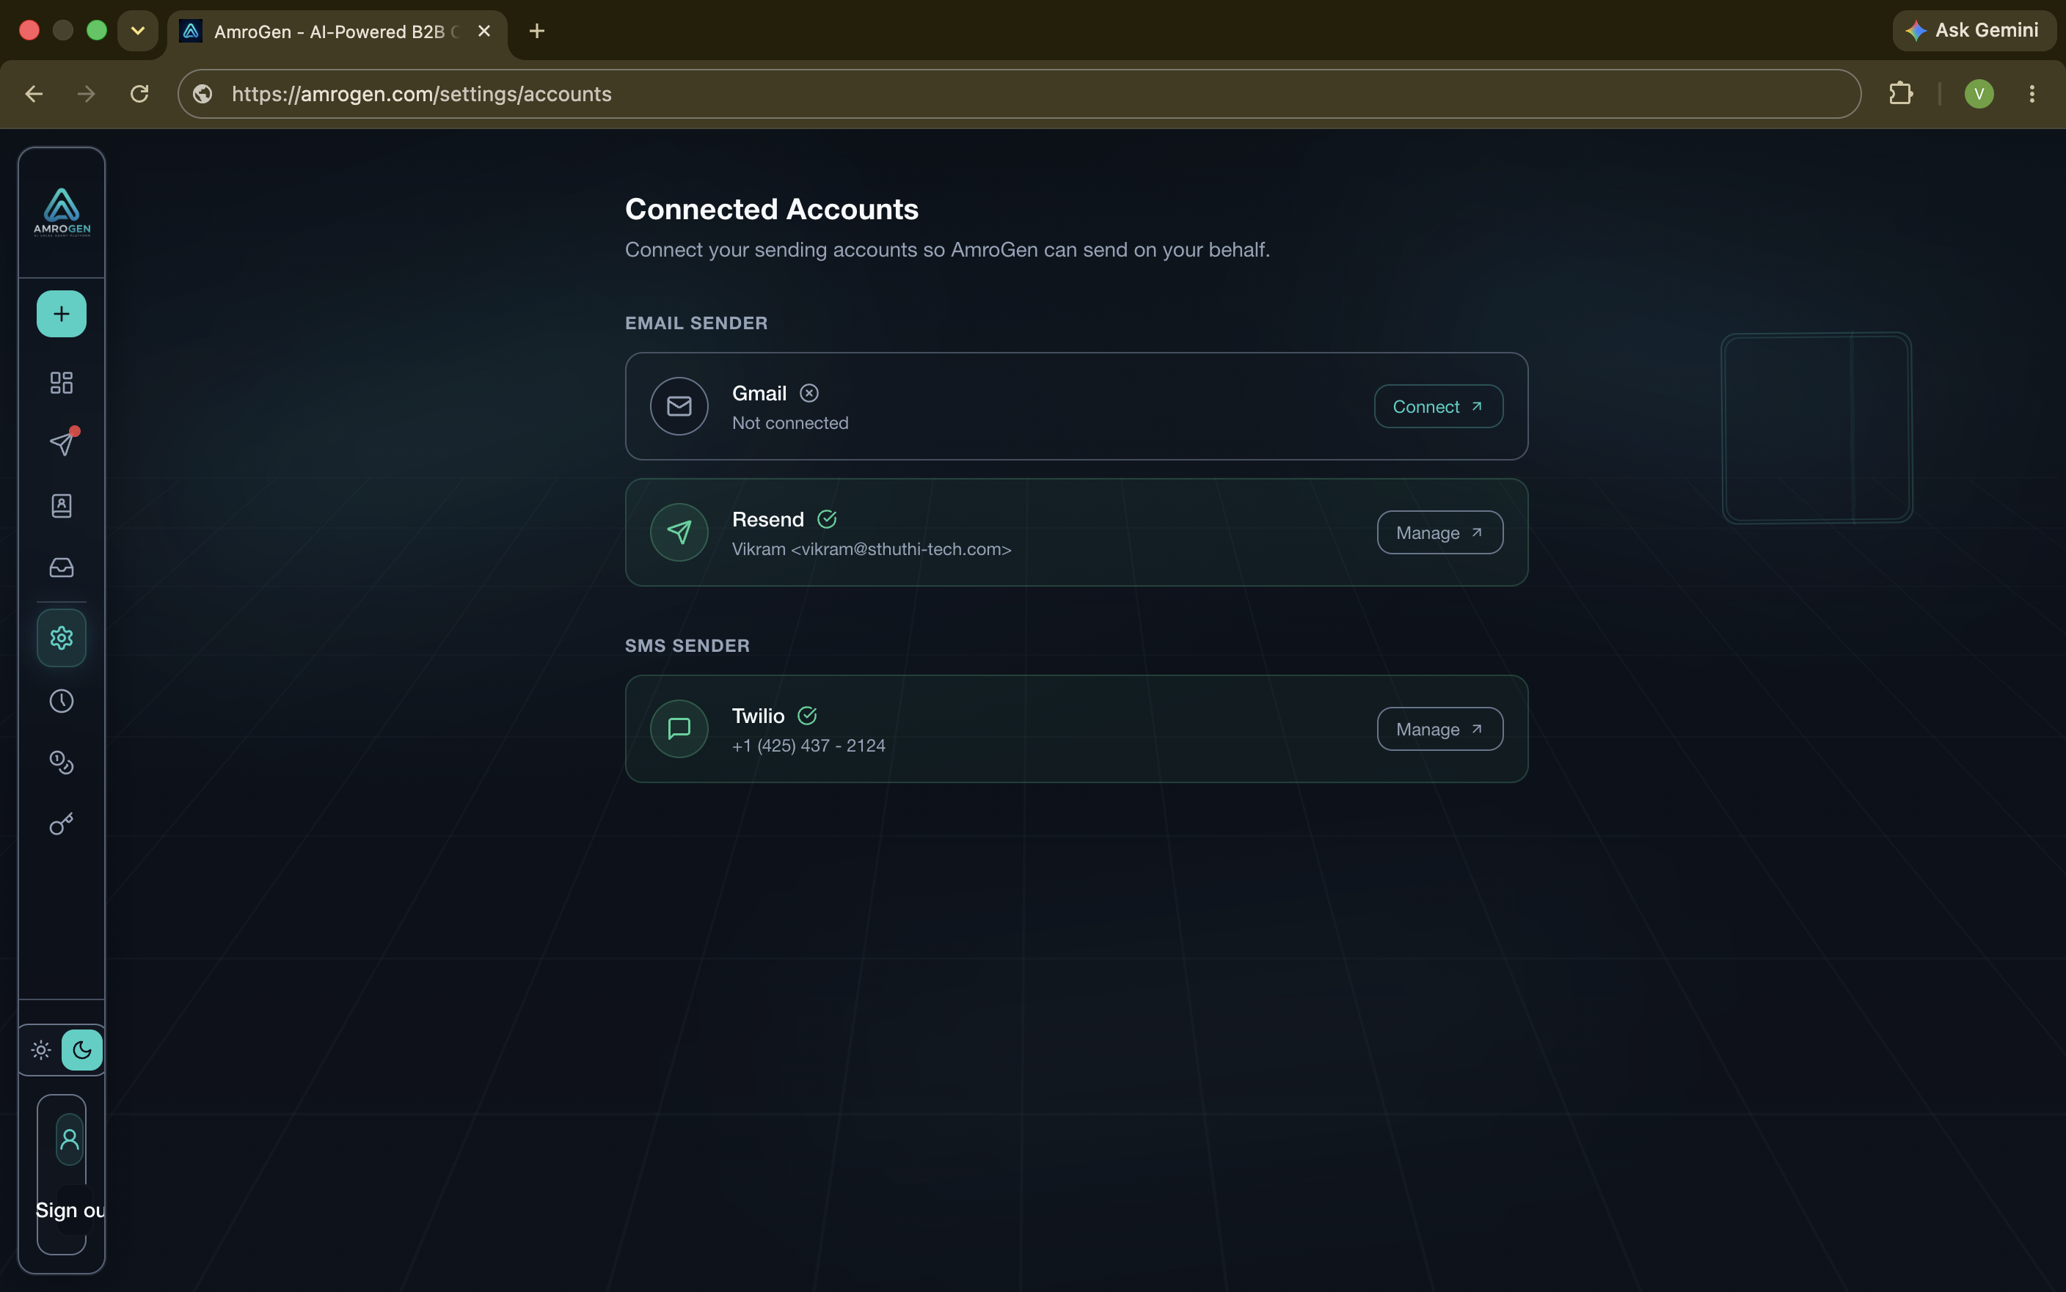
Task: Open a new browser tab
Action: click(x=537, y=31)
